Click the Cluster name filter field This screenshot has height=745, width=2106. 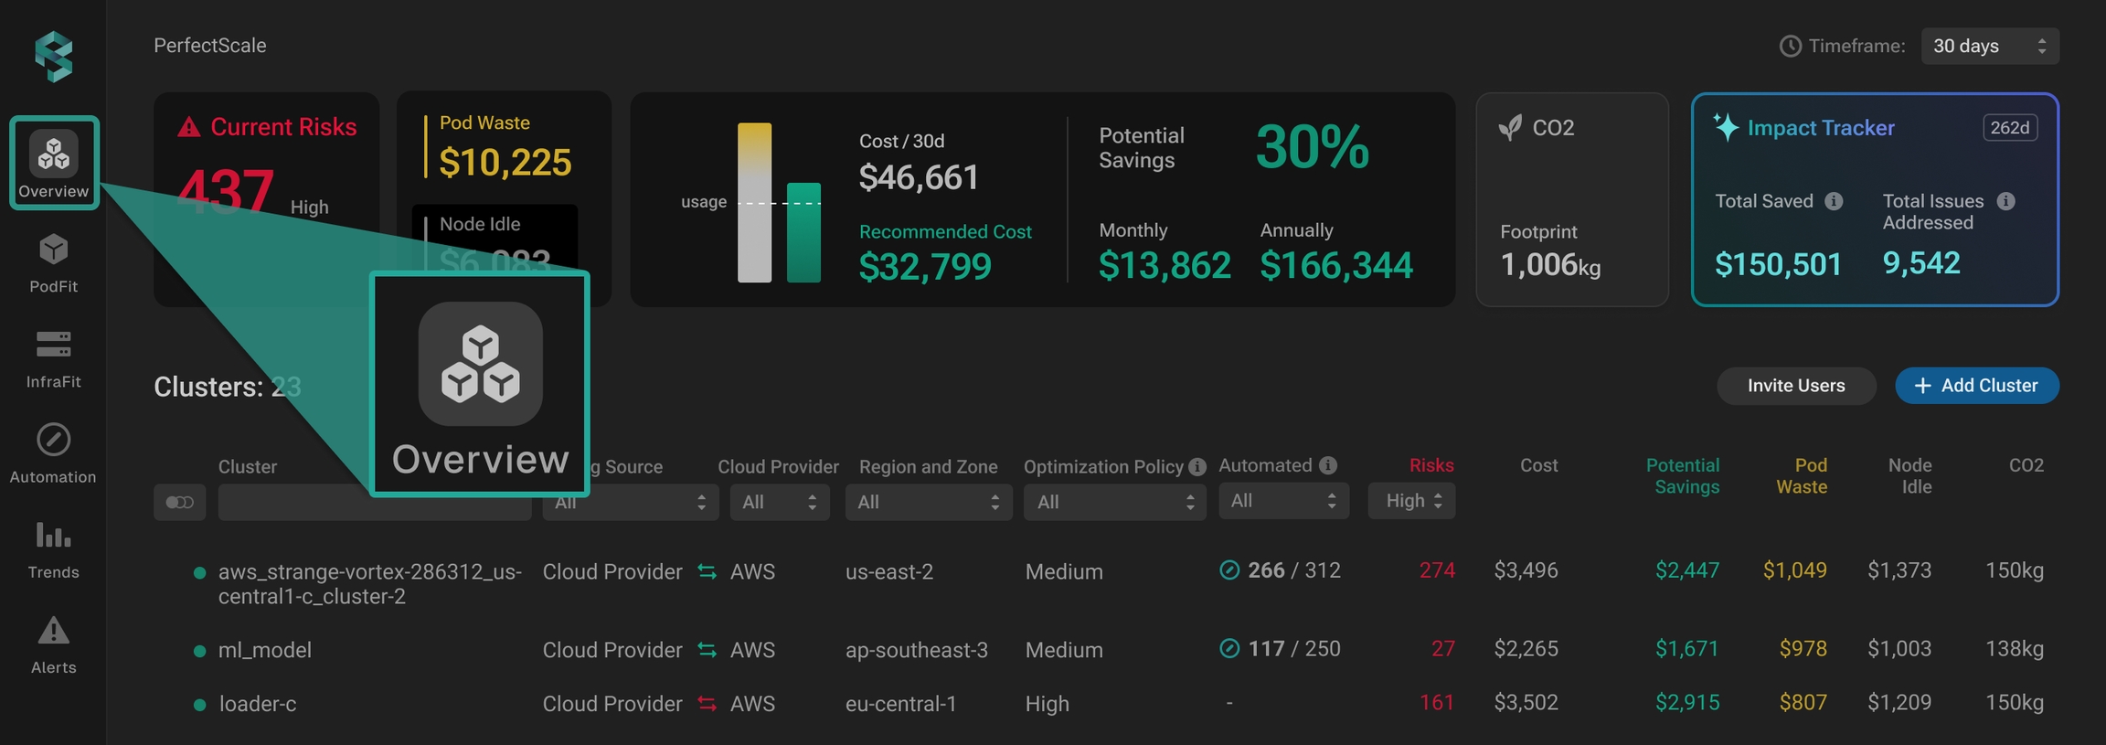click(x=292, y=502)
